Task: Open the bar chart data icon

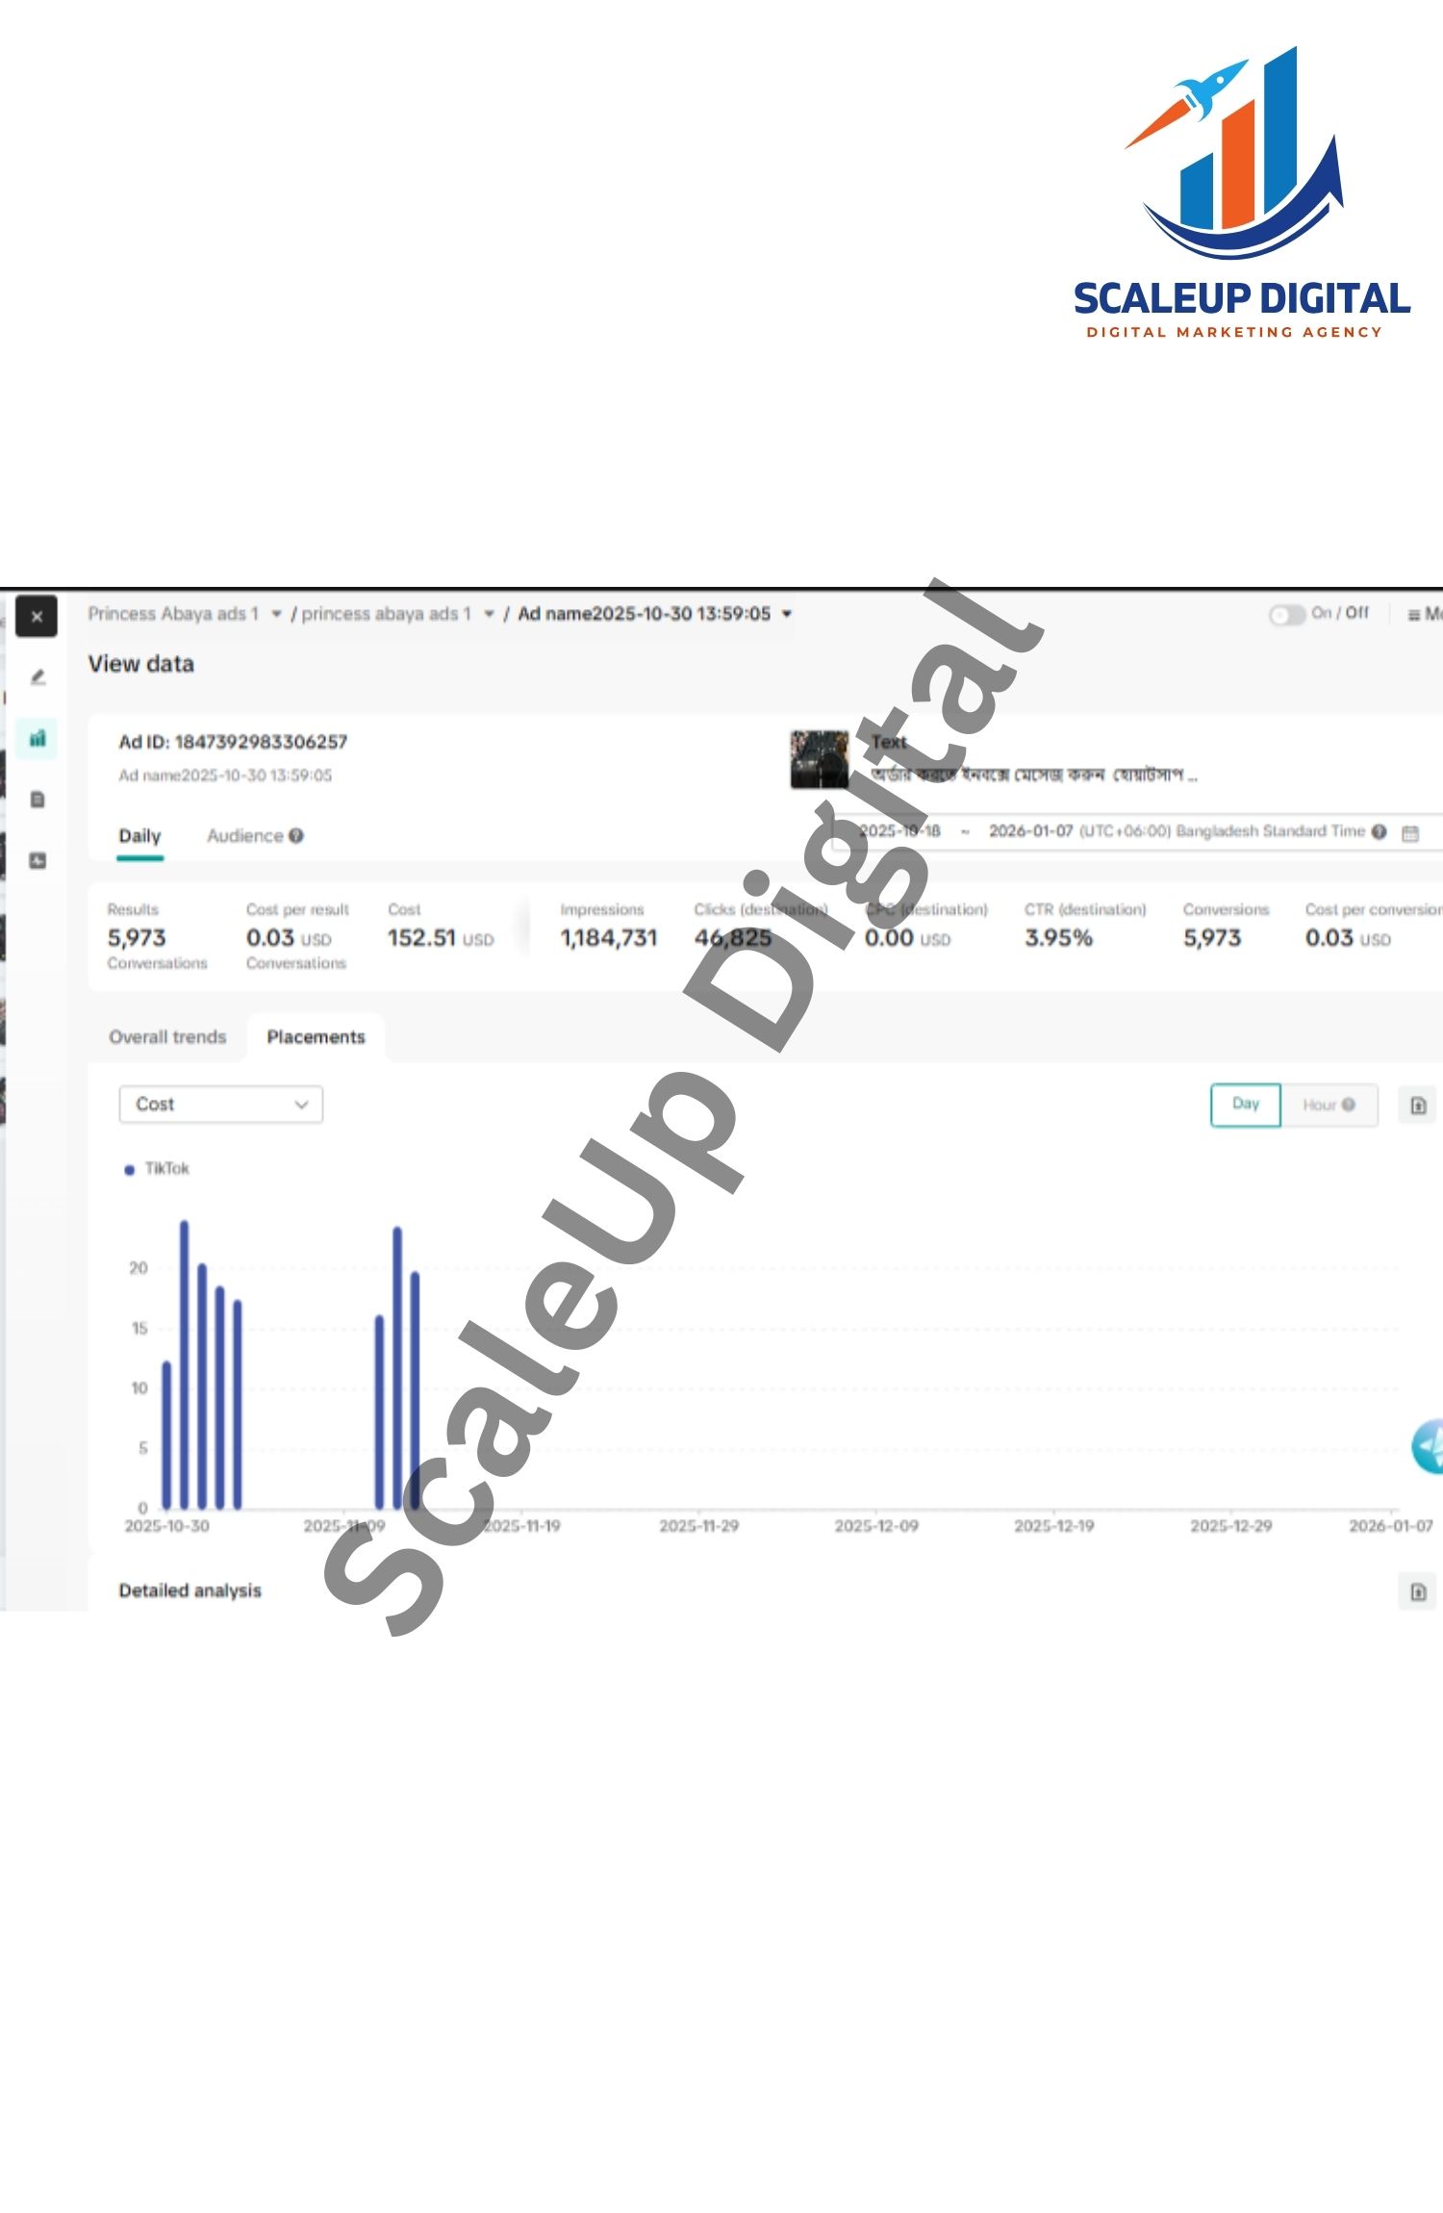Action: tap(38, 738)
